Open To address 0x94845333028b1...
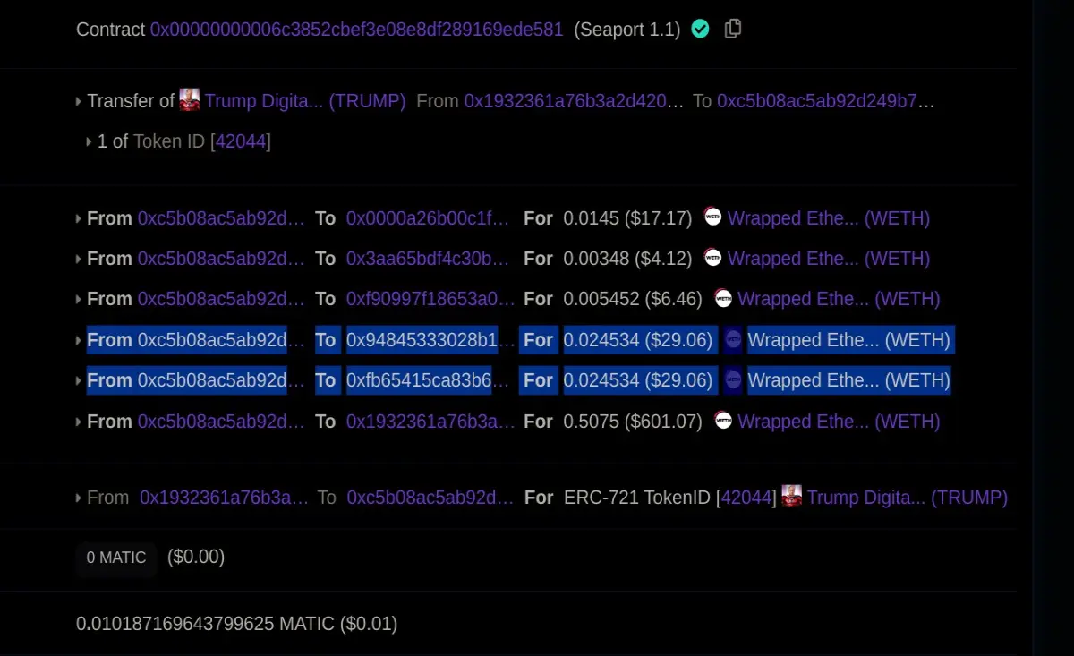Screen dimensions: 1074x656 (x=430, y=340)
